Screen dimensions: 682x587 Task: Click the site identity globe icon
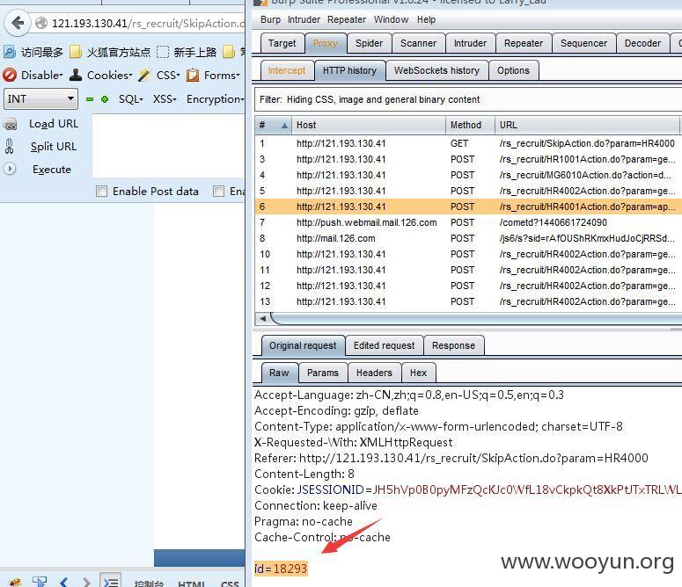(41, 23)
